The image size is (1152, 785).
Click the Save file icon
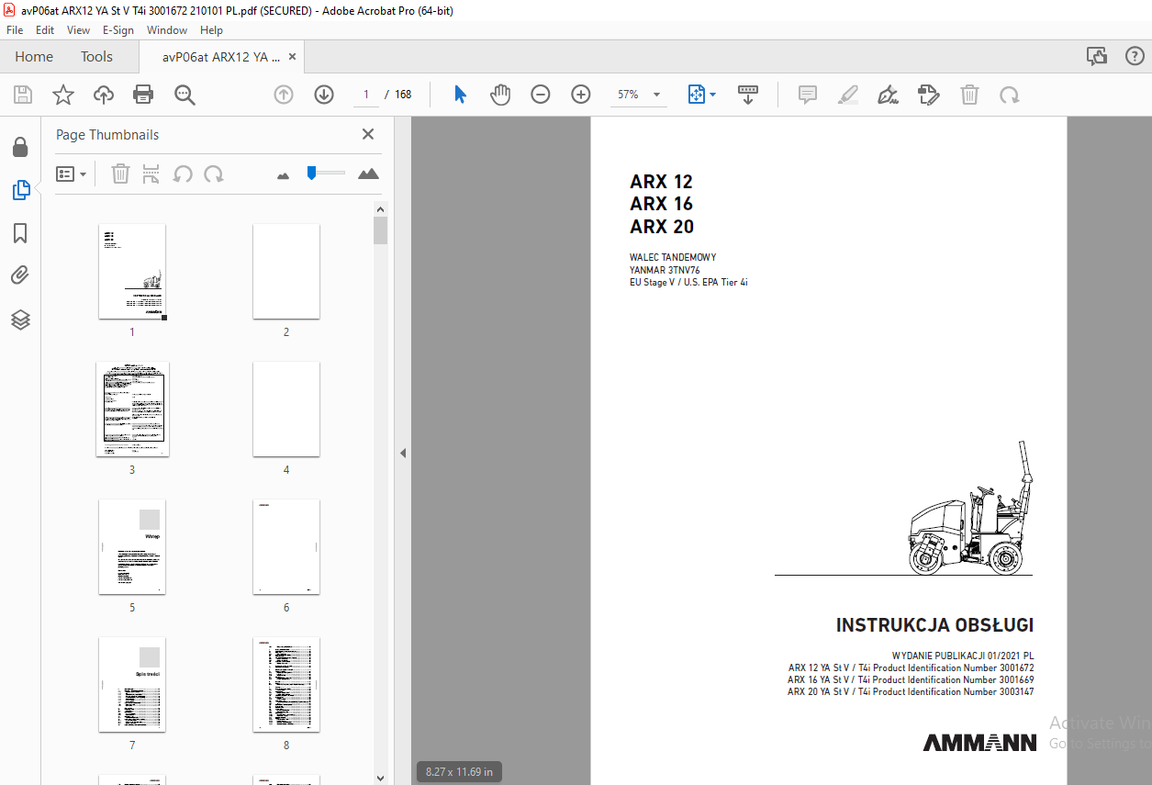(23, 95)
